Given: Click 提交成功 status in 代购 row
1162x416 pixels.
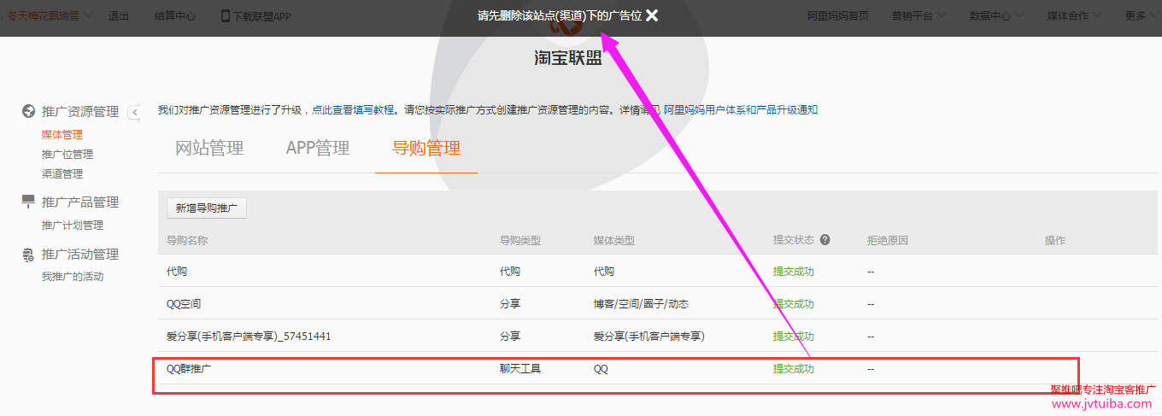Looking at the screenshot, I should pyautogui.click(x=794, y=272).
